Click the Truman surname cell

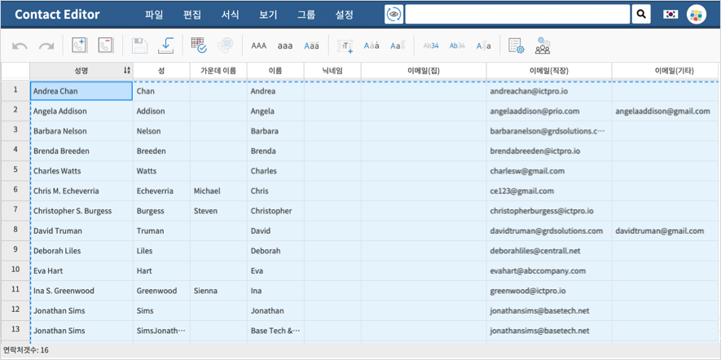click(x=161, y=230)
